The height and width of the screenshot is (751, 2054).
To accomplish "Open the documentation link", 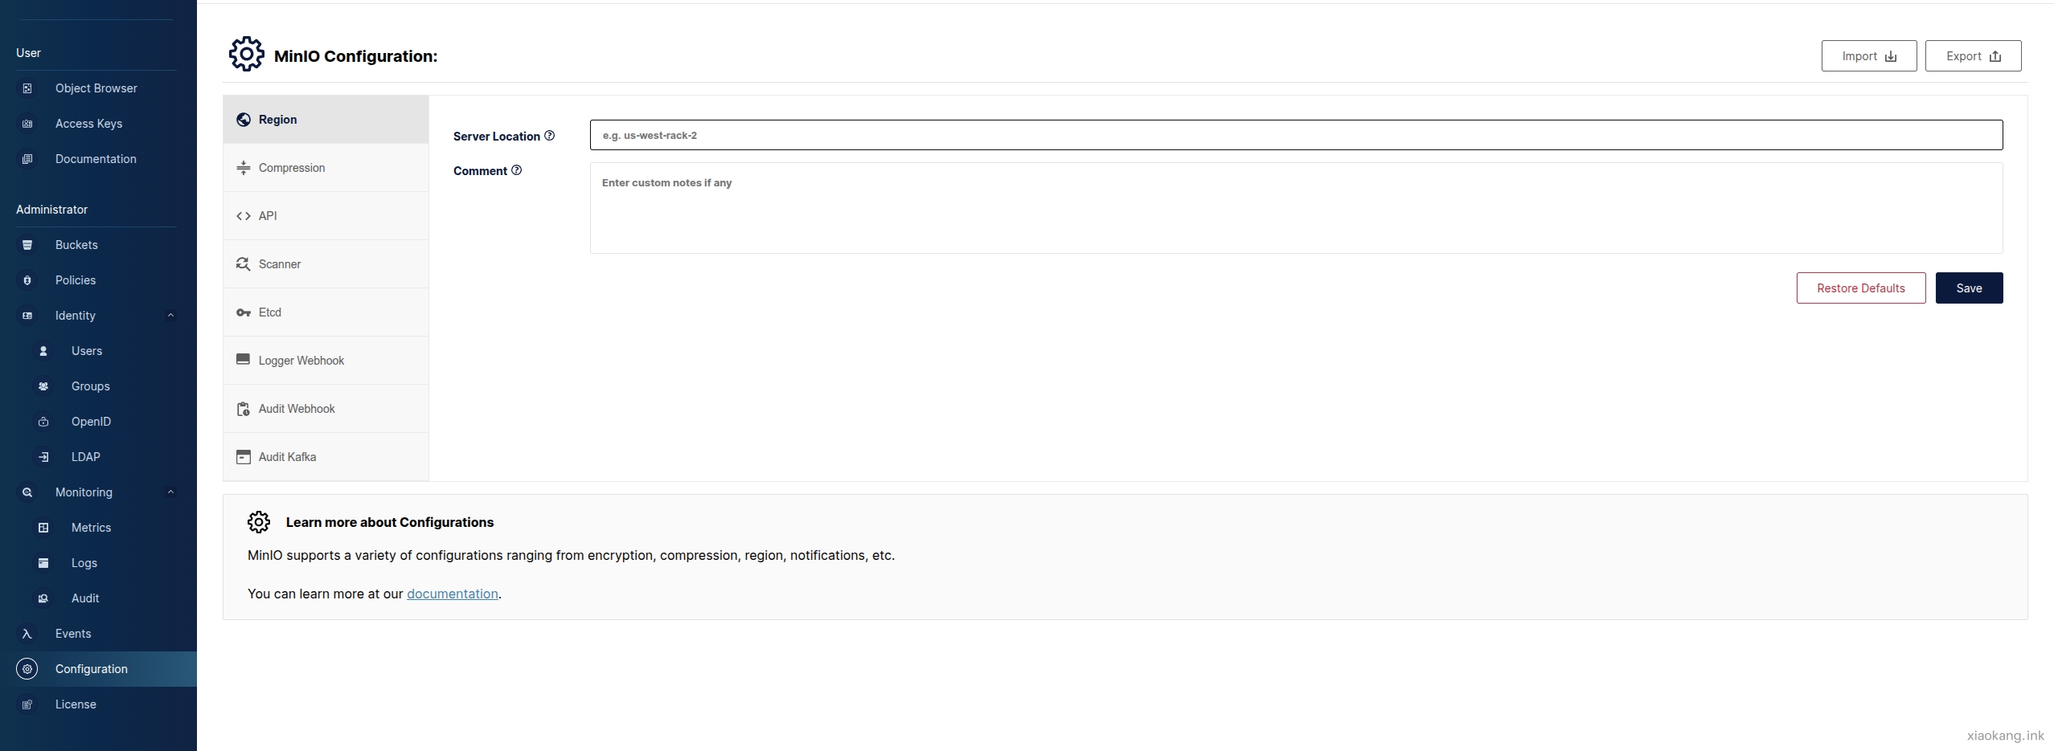I will tap(453, 594).
